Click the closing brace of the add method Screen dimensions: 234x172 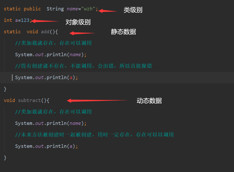point(5,89)
